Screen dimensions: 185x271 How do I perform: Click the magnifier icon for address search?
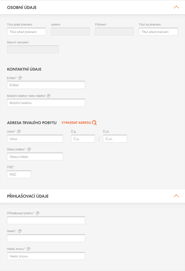point(94,123)
